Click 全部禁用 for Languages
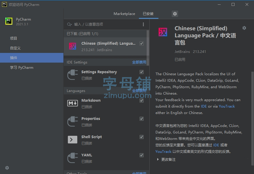The height and width of the screenshot is (174, 254). (x=139, y=91)
